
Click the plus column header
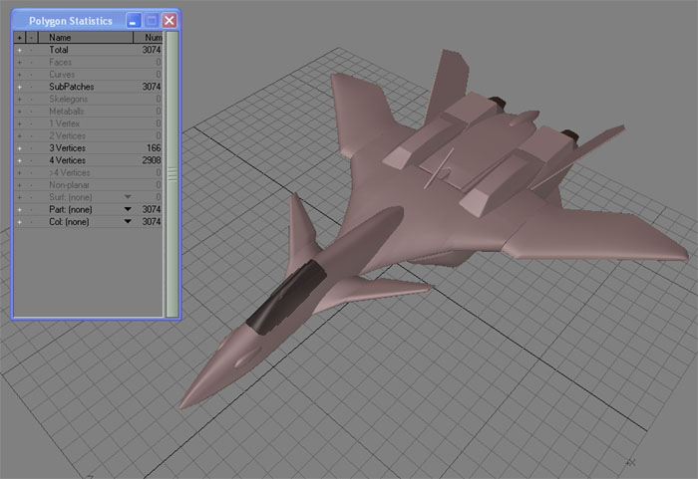coord(20,38)
